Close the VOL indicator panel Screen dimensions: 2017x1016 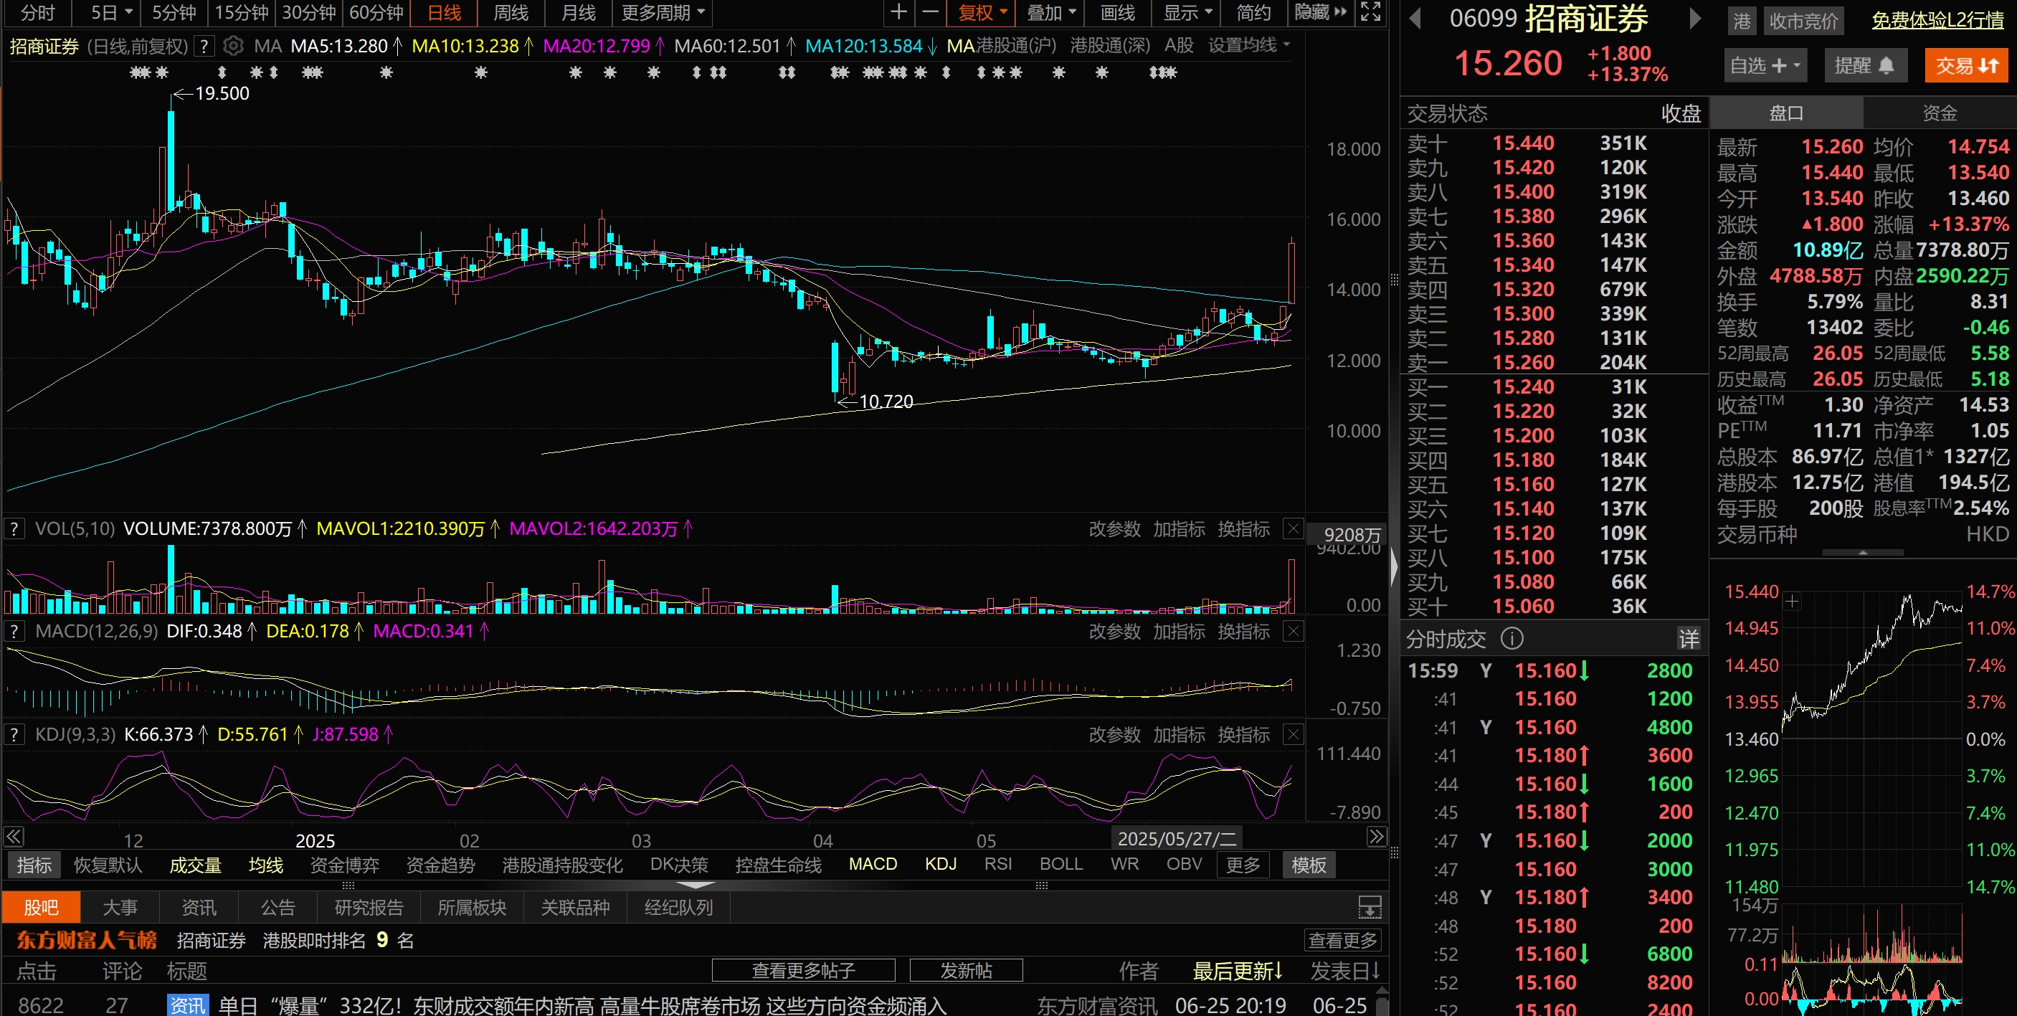1293,529
